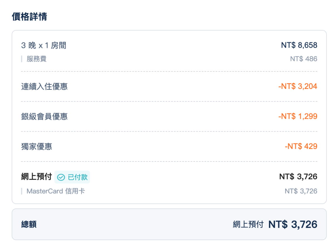The height and width of the screenshot is (244, 334).
Task: Click the large NT$ 3,726 total amount
Action: tap(293, 224)
